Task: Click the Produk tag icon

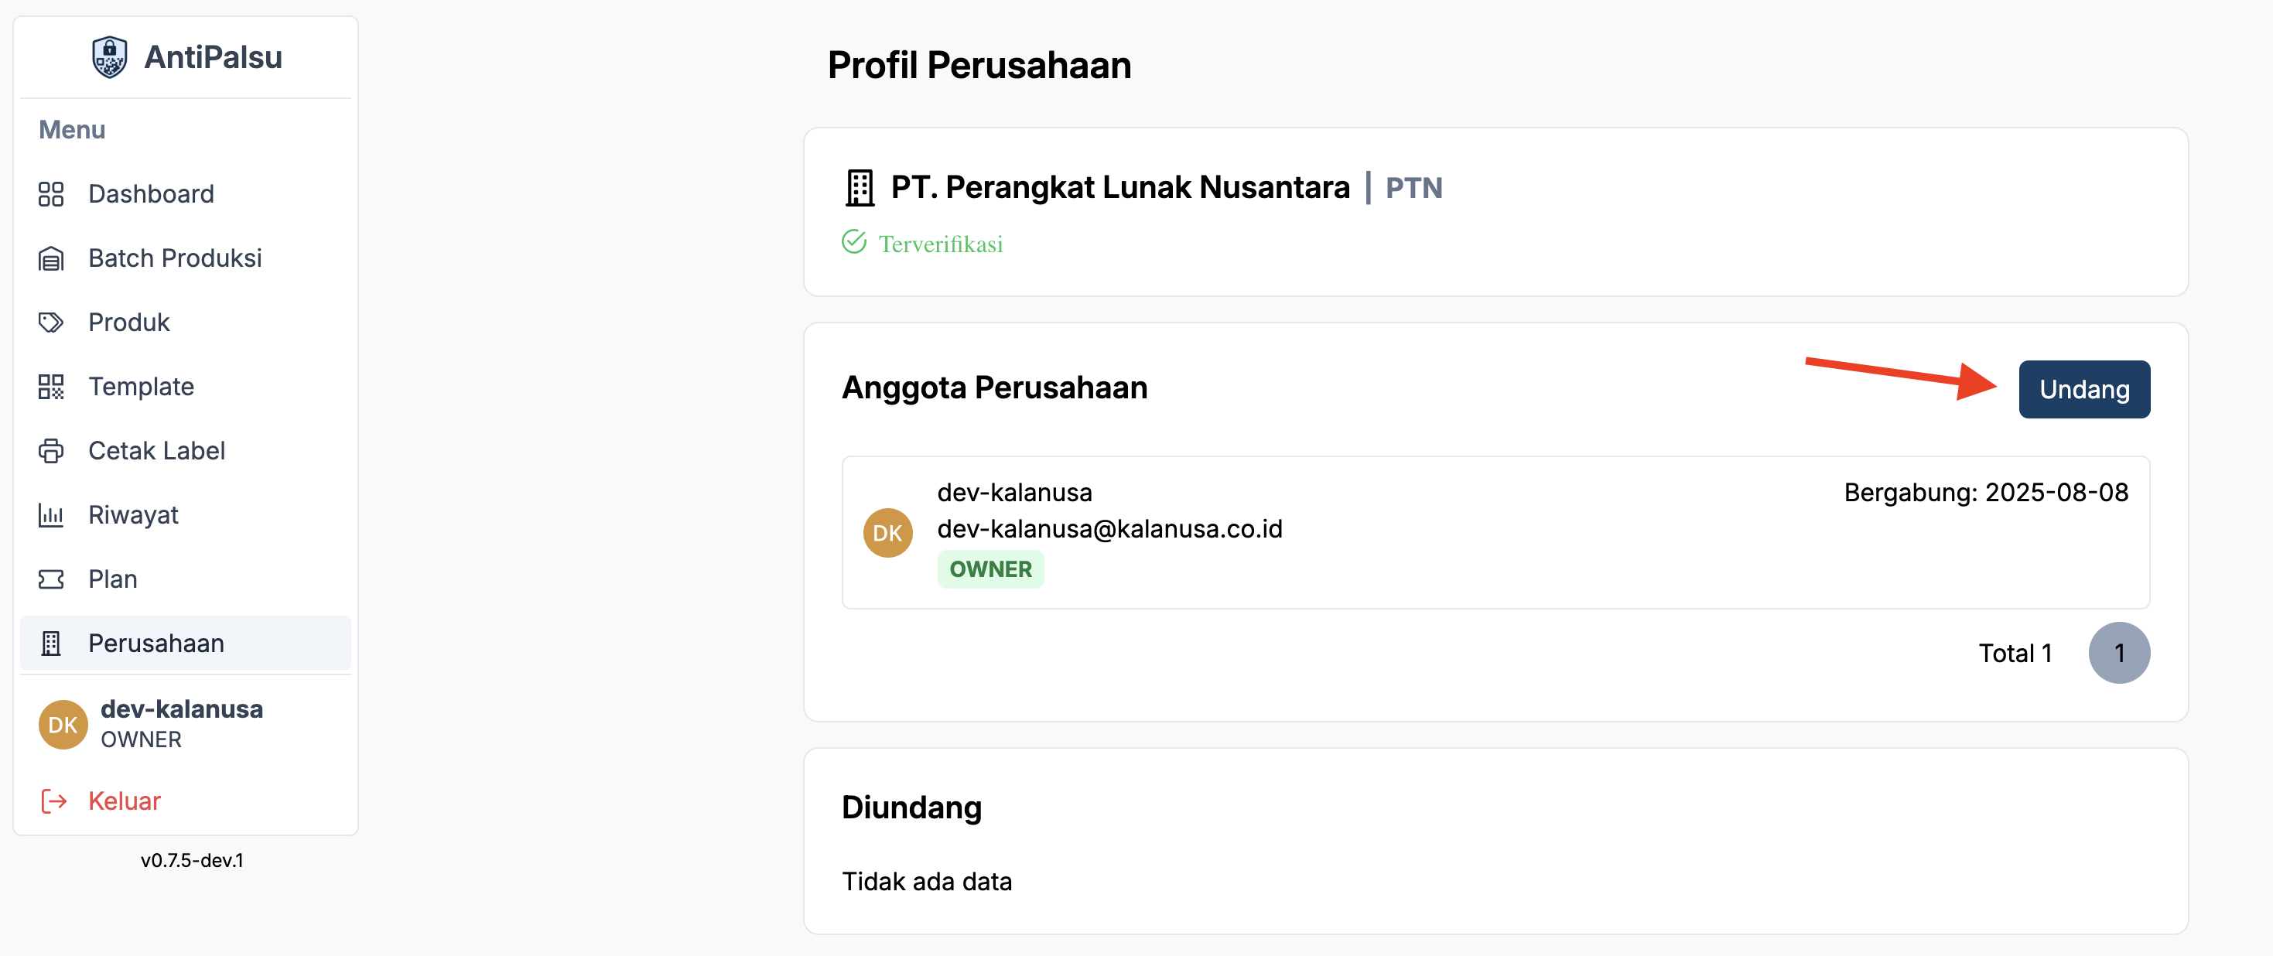Action: click(51, 323)
